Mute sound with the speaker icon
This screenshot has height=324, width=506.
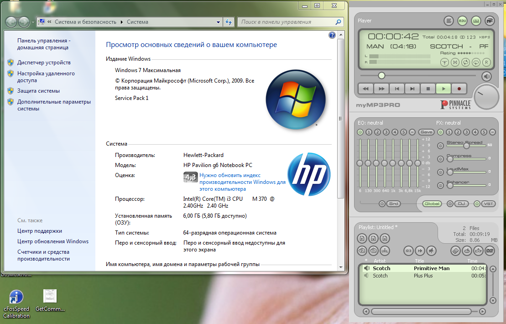point(487,76)
